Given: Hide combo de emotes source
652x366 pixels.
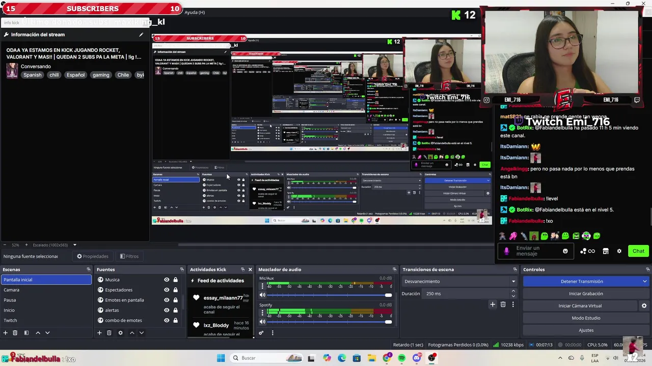Looking at the screenshot, I should (x=167, y=320).
